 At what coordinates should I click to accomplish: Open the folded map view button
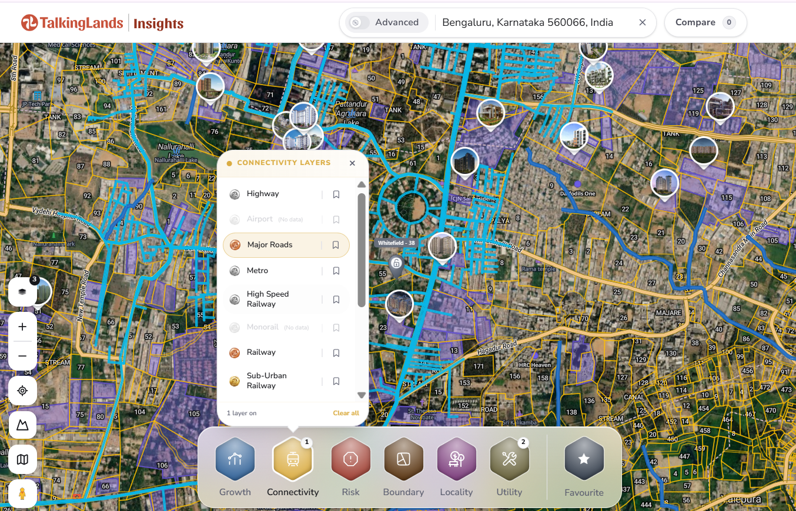click(x=22, y=459)
